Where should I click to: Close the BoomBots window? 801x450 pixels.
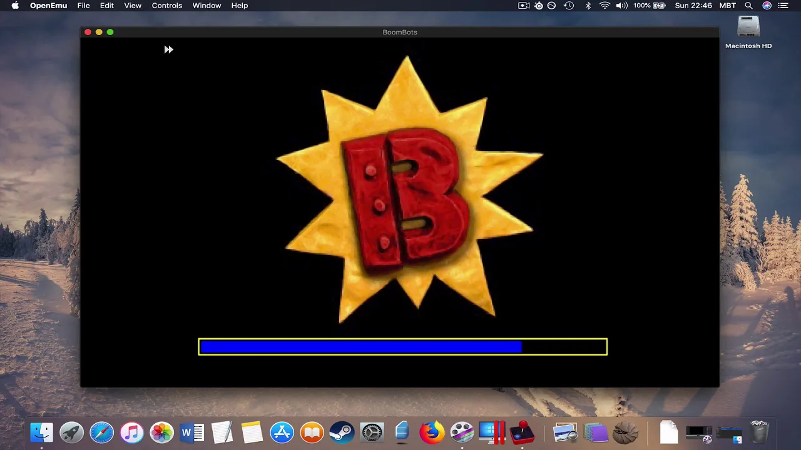tap(88, 32)
